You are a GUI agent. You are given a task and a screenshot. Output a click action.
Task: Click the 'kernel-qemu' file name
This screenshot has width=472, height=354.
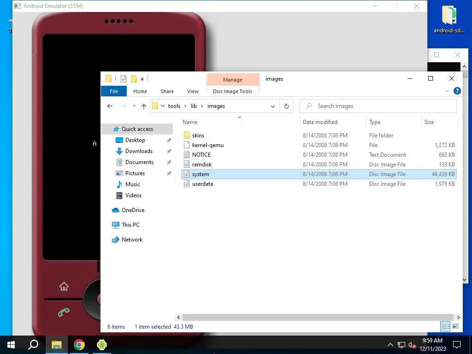[208, 145]
